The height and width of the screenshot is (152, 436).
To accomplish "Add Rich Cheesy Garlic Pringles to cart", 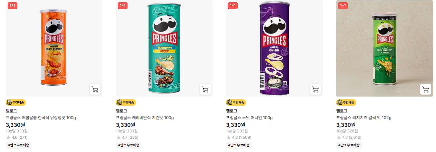I will pos(426,90).
